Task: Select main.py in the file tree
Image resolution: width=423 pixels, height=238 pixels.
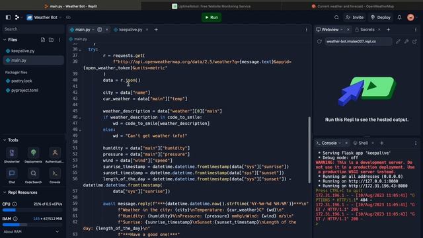Action: pos(34,60)
